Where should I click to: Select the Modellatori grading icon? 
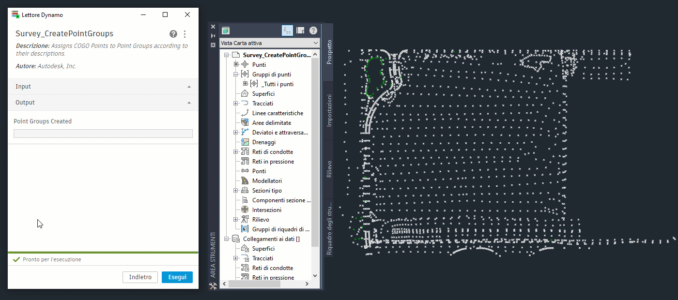point(245,180)
